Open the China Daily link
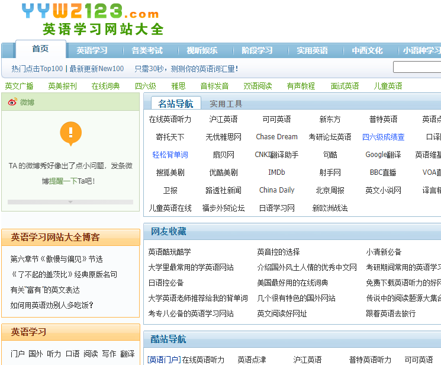Screen dimensions: 441x365 coord(276,190)
